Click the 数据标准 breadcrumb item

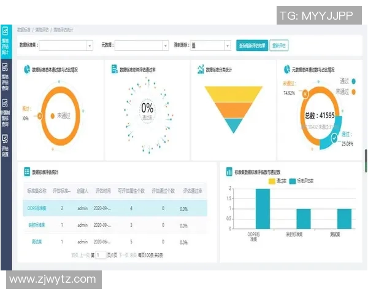[x=23, y=29]
